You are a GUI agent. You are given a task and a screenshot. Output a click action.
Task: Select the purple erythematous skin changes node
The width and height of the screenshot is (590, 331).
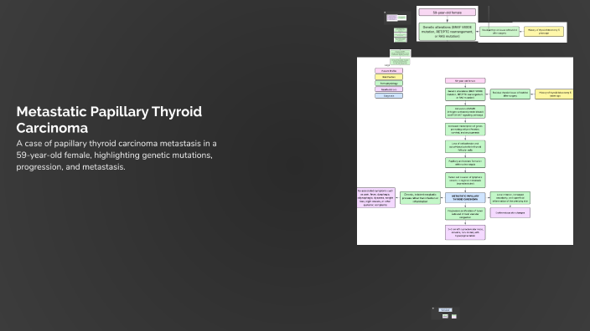(510, 213)
